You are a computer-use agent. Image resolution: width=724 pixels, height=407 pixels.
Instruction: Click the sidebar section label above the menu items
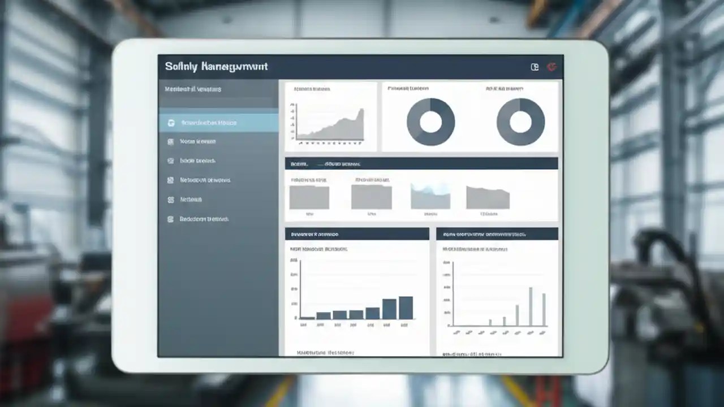point(192,89)
